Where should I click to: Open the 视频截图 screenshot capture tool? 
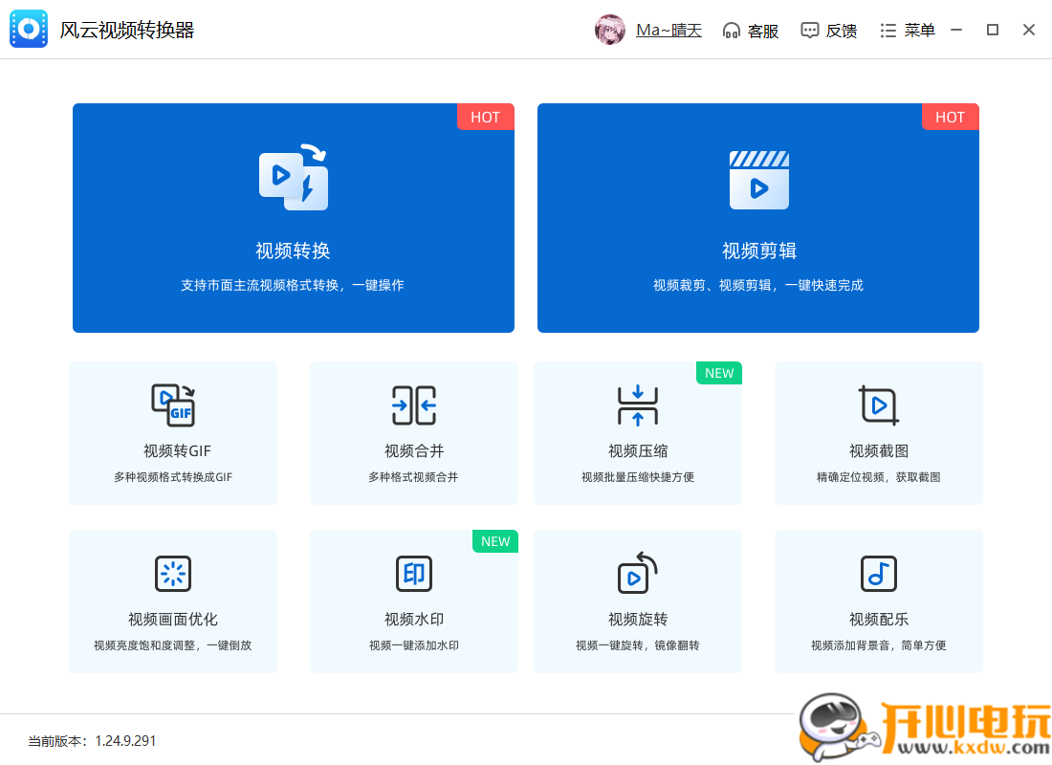pos(878,432)
